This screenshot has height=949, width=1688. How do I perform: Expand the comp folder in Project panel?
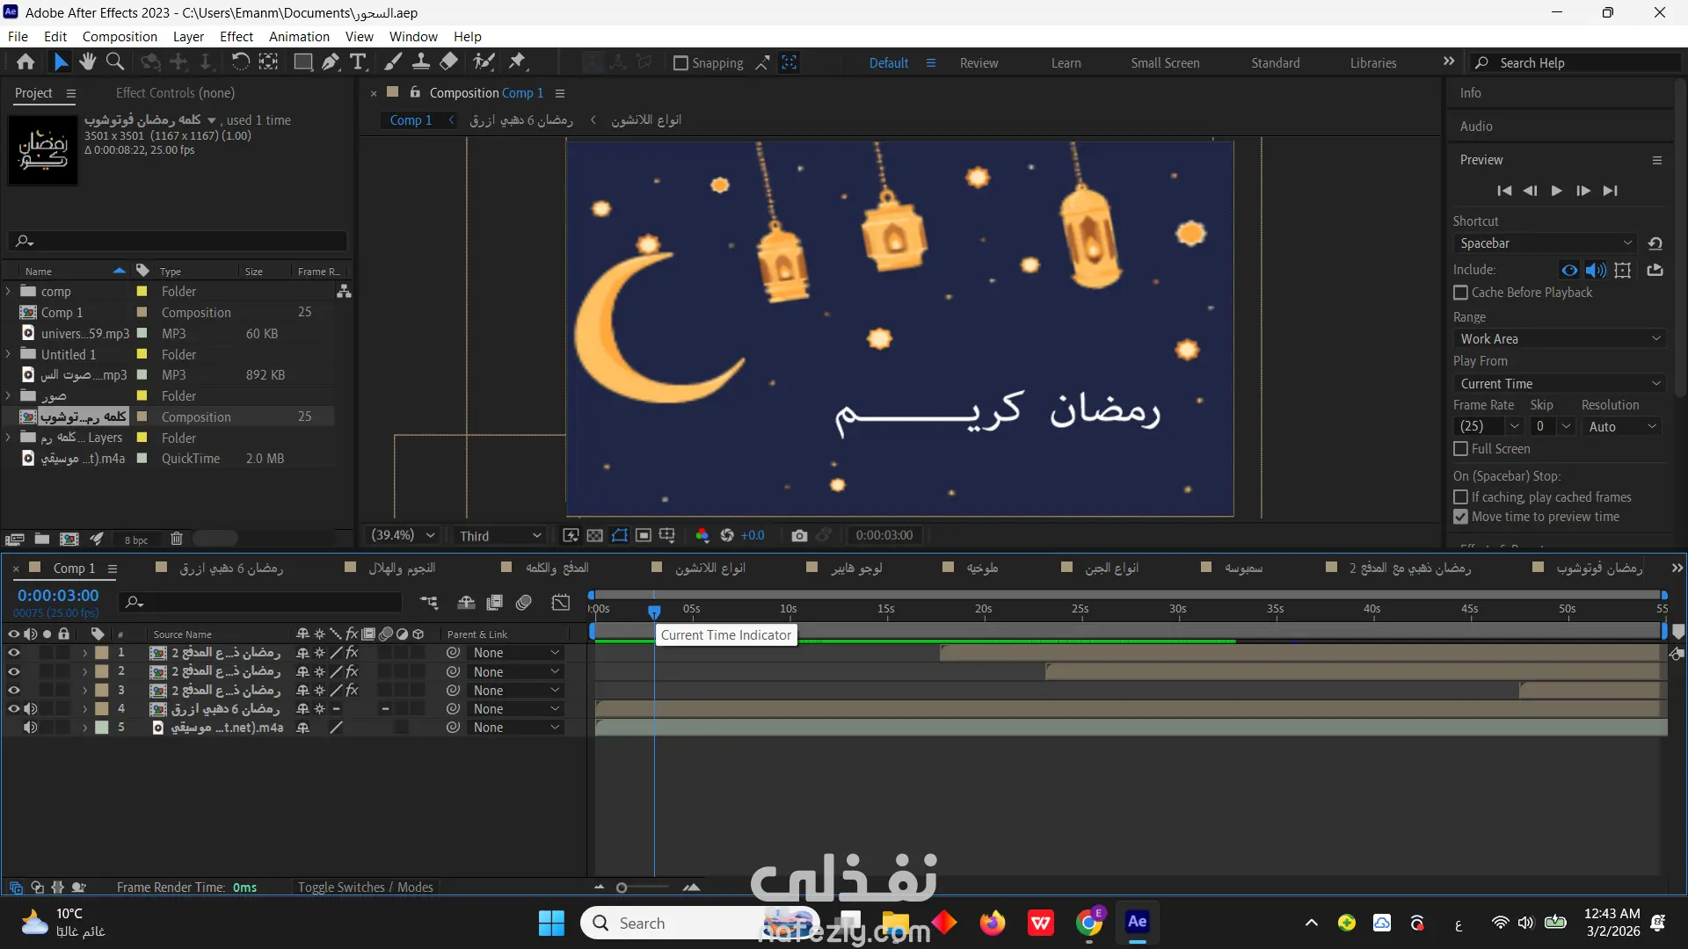(9, 292)
